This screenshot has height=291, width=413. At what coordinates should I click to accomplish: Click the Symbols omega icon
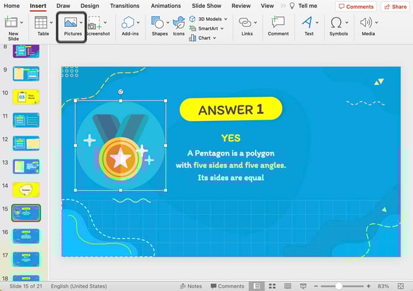pyautogui.click(x=336, y=23)
